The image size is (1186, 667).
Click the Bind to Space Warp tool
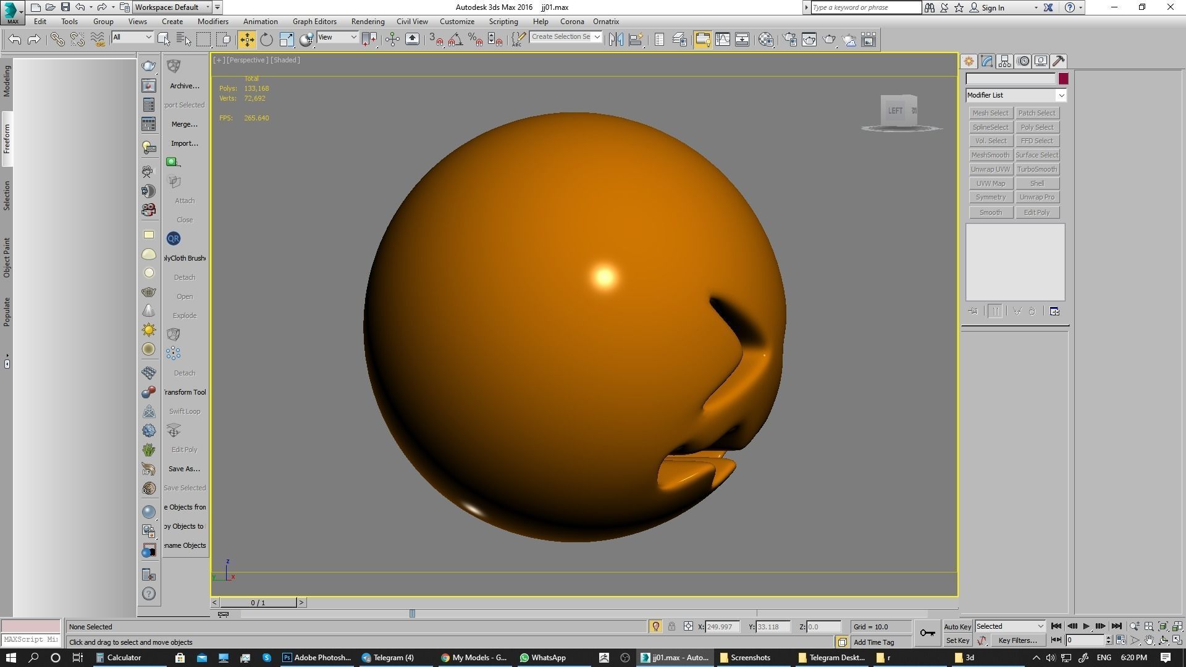(x=98, y=40)
